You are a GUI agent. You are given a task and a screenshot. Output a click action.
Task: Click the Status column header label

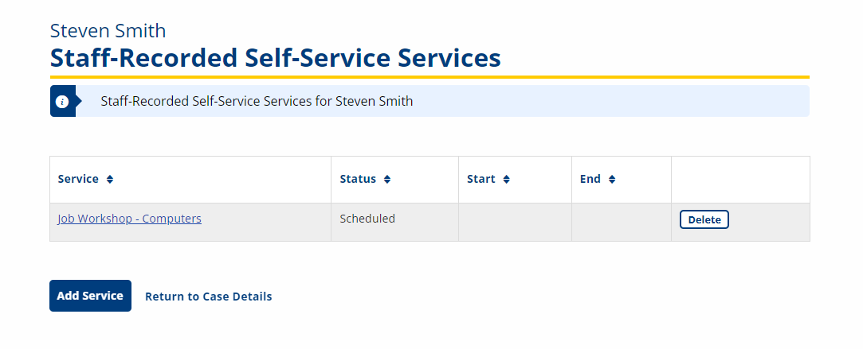coord(358,179)
